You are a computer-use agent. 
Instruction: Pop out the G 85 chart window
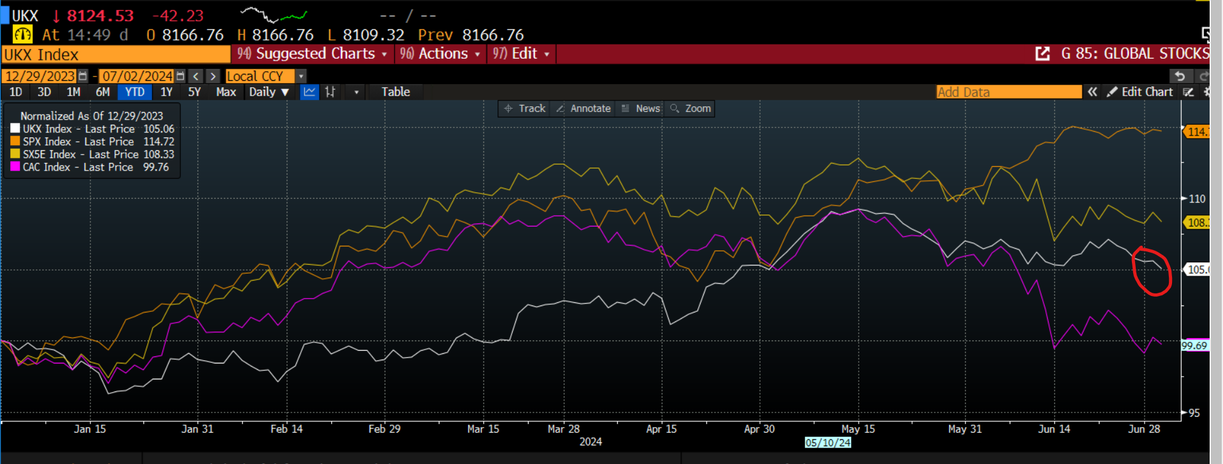click(1042, 54)
